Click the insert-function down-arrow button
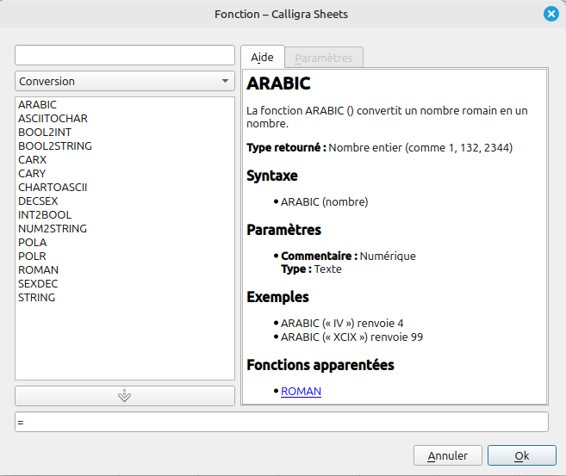This screenshot has height=476, width=566. tap(125, 396)
